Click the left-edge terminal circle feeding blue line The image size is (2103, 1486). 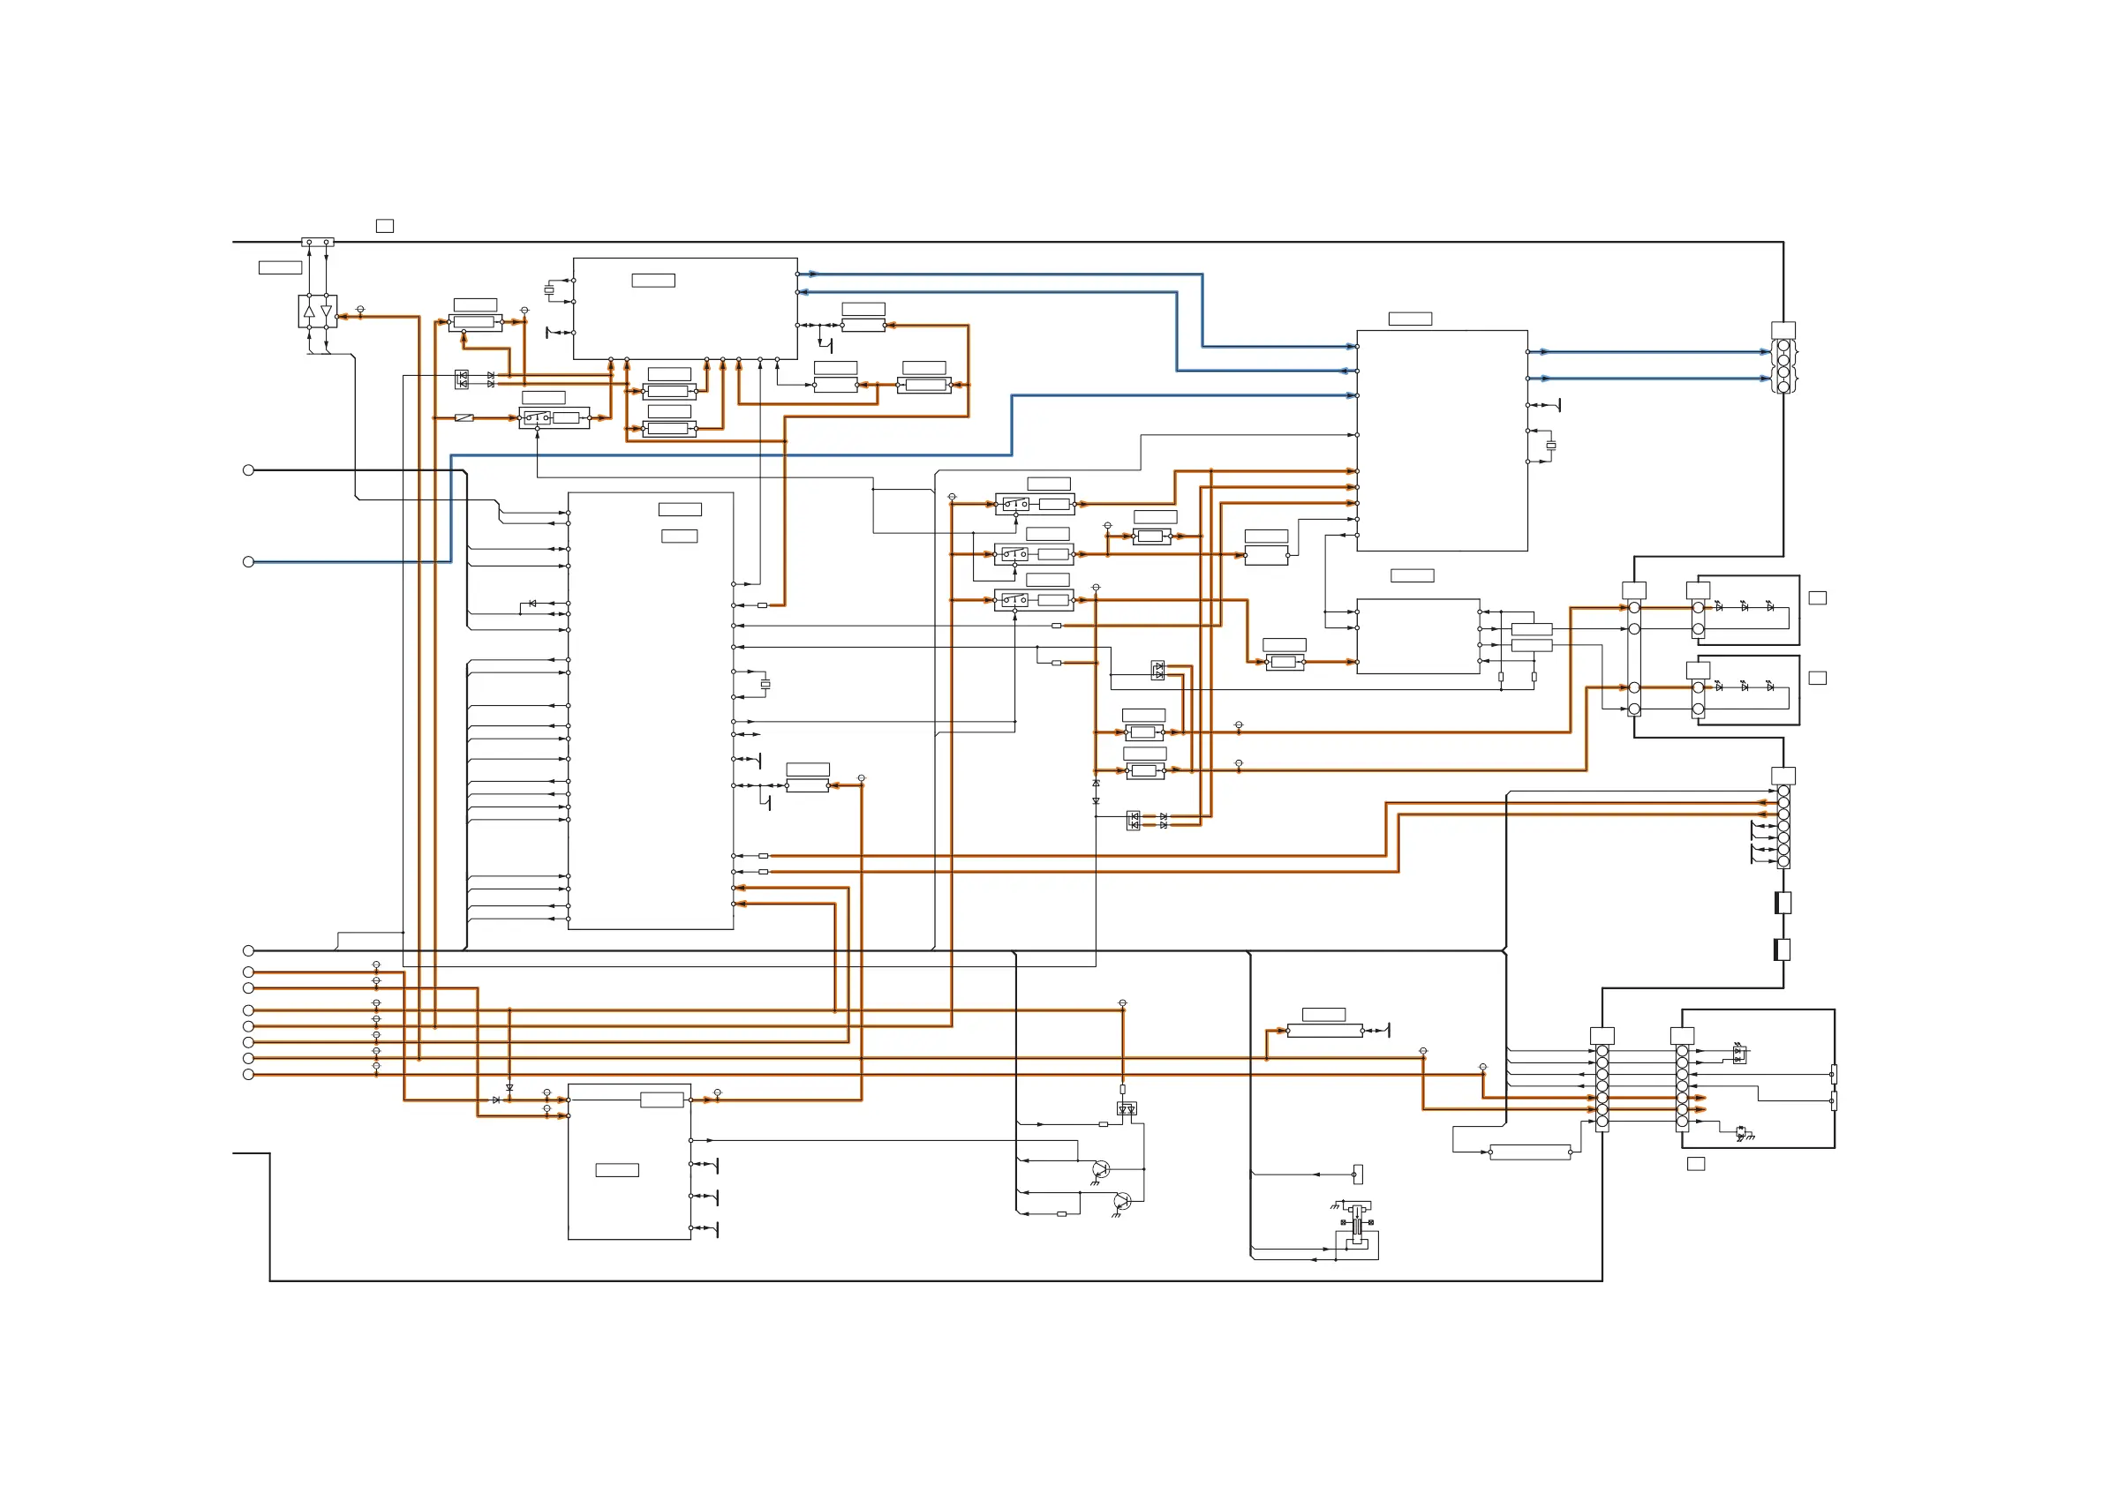[248, 561]
